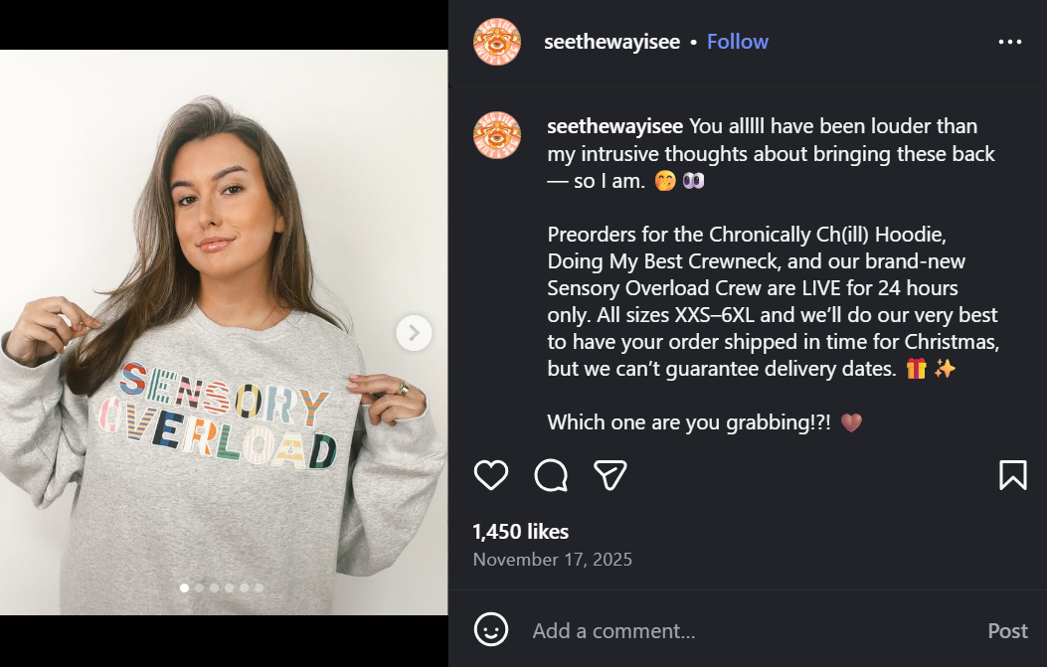Save the post with the bookmark icon
Screen dimensions: 1047x667
click(x=1012, y=475)
